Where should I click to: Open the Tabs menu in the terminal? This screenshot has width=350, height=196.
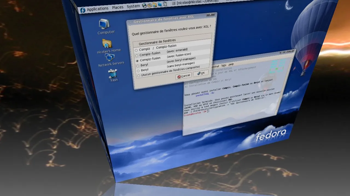[224, 65]
